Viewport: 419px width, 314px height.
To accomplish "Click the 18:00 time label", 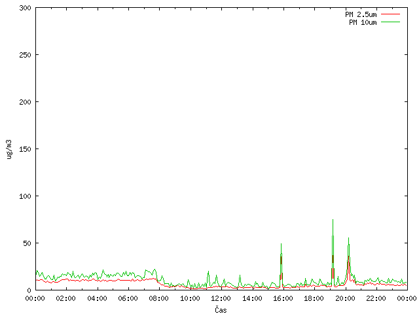I will point(314,298).
